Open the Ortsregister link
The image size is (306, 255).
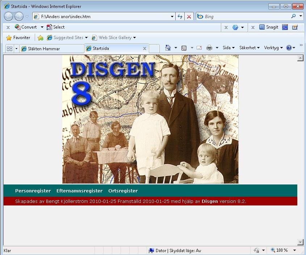pos(123,191)
